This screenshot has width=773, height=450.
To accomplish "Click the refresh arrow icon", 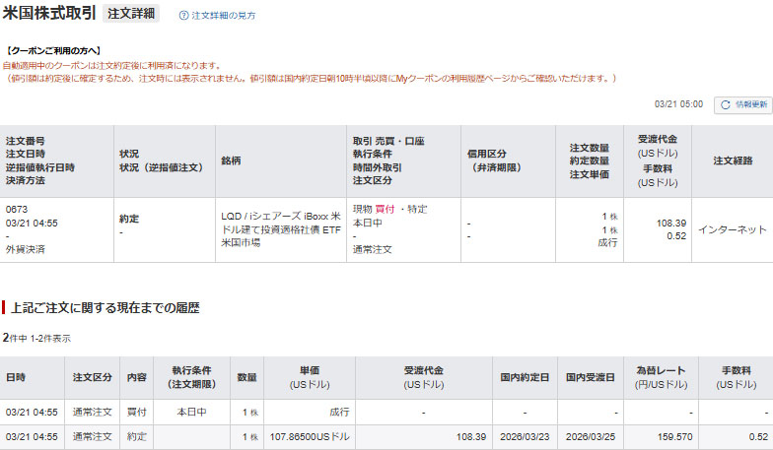I will [726, 104].
